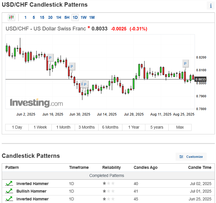This screenshot has height=203, width=216.
Task: Switch to the 1W timeframe interval
Action: pos(83,17)
